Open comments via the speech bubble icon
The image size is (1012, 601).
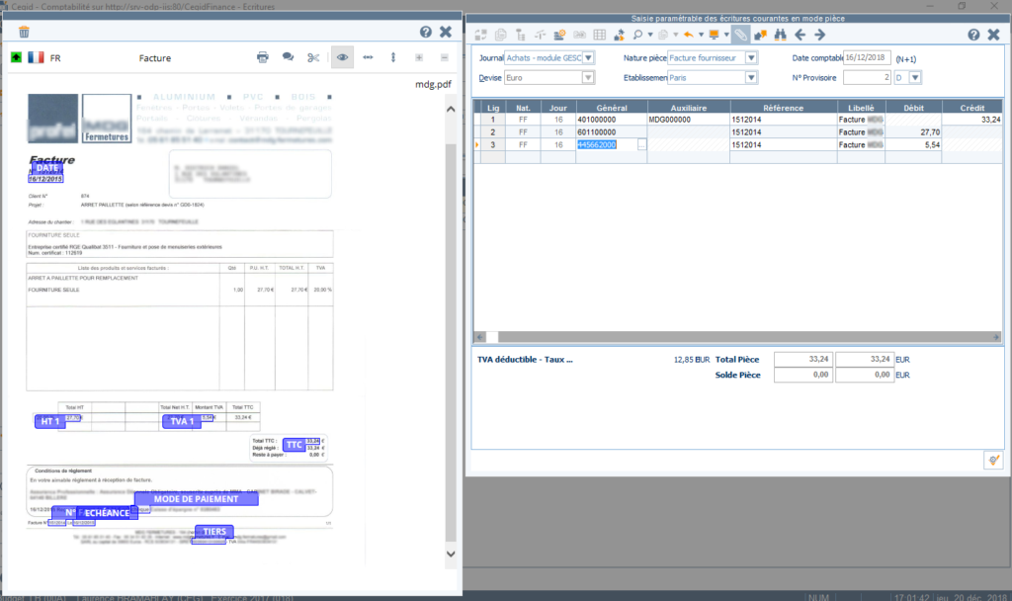tap(288, 57)
